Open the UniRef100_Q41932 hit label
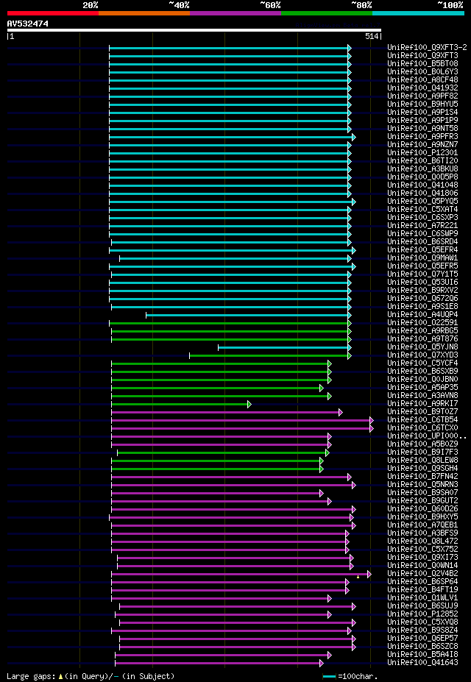The image size is (471, 682). [422, 88]
